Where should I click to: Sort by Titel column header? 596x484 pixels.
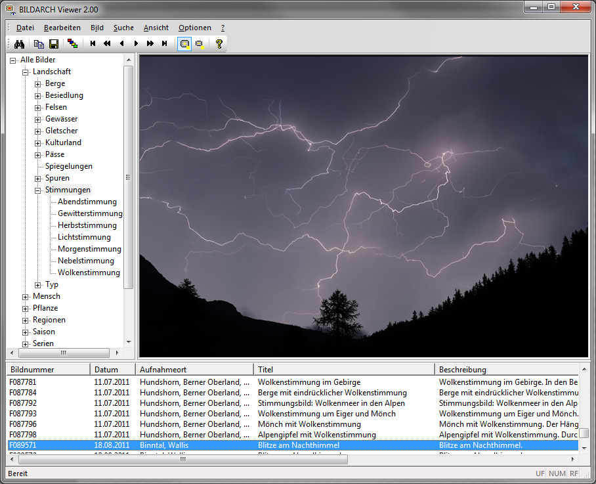344,370
